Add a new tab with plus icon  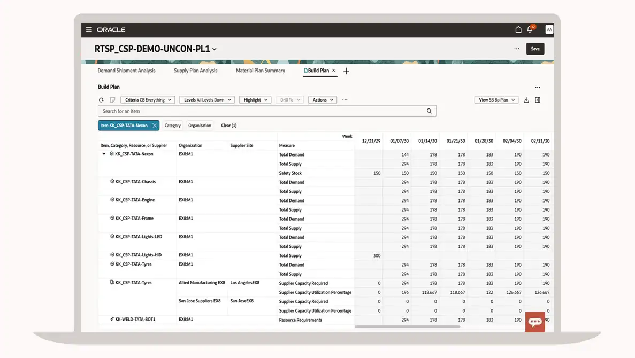tap(346, 71)
